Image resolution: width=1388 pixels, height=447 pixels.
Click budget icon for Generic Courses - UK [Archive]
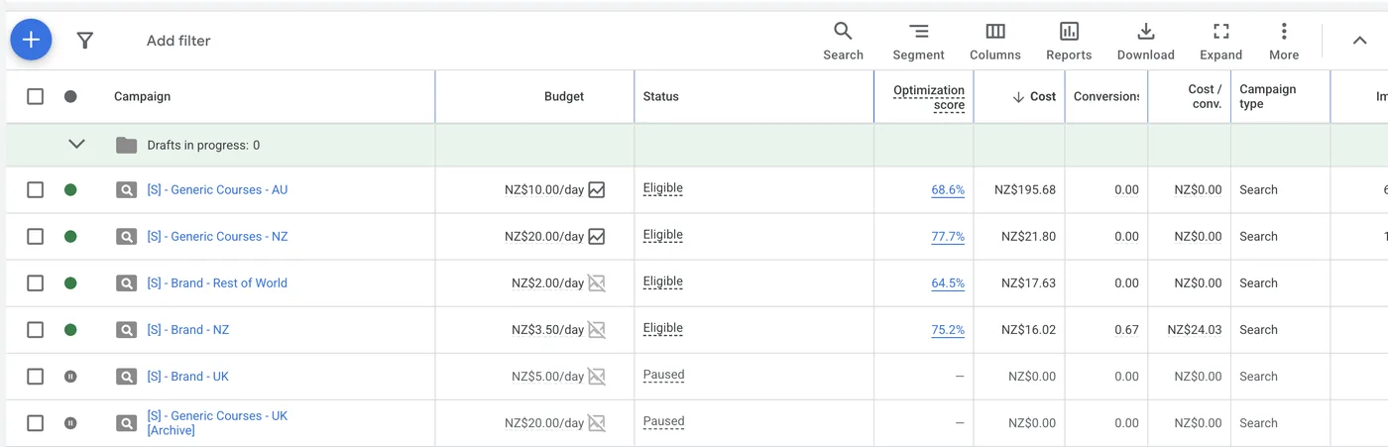click(x=596, y=422)
